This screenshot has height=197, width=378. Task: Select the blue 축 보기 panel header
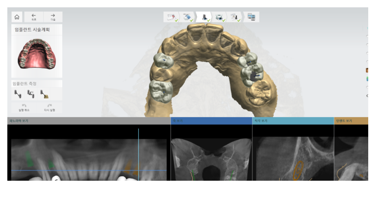[211, 121]
